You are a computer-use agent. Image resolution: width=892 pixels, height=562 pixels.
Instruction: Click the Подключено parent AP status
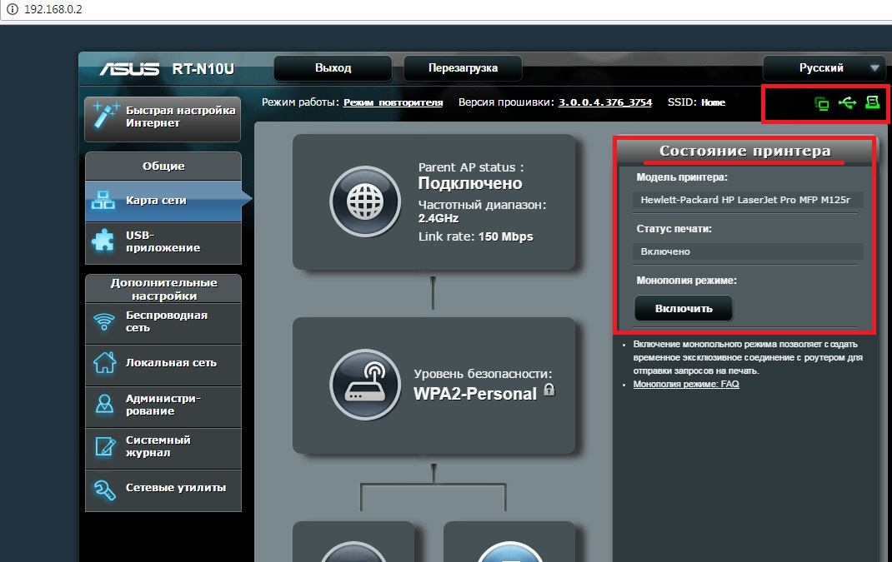point(470,183)
